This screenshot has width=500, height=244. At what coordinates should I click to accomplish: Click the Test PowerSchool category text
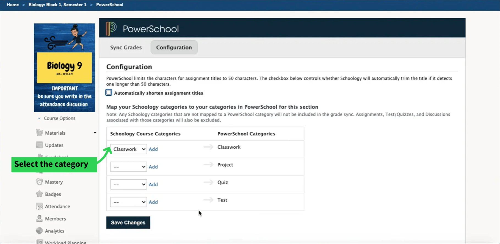pos(222,200)
